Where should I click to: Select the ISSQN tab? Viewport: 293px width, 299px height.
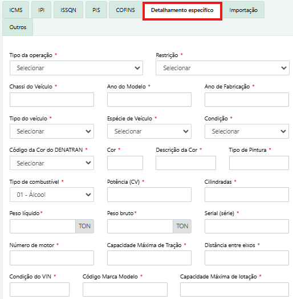[x=68, y=10]
